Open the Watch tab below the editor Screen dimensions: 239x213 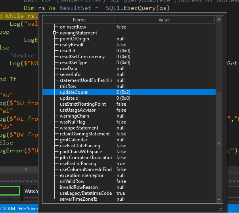point(31,191)
